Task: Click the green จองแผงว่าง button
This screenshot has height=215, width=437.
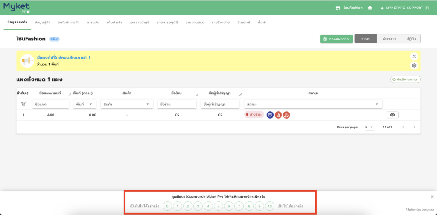Action: [336, 39]
